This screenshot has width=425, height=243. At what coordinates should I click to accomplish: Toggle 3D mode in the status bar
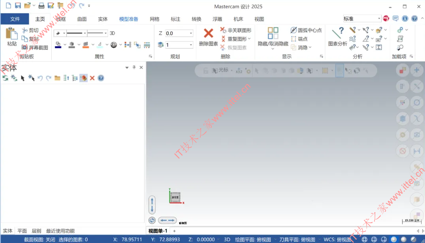coord(227,239)
